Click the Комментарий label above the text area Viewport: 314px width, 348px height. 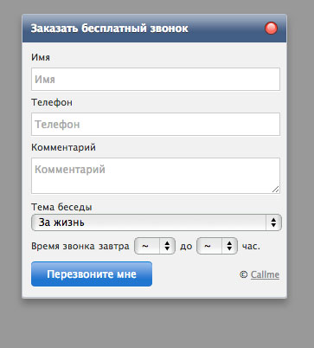pos(63,147)
